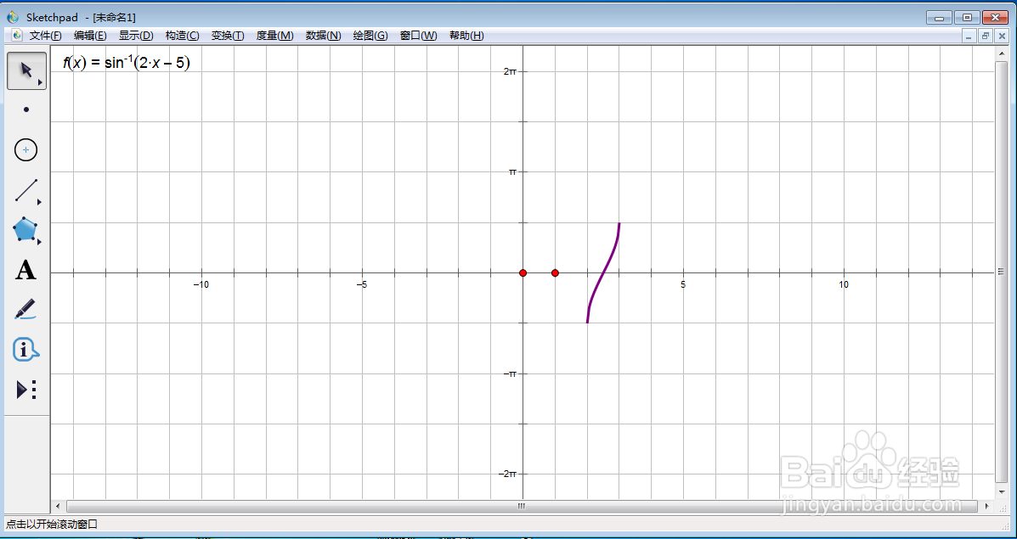Click horizontal scrollbar left arrow

click(x=57, y=506)
